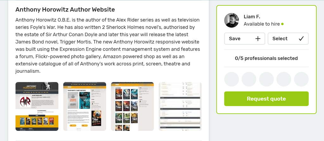Click the Available to hire text
This screenshot has height=141, width=324.
262,24
